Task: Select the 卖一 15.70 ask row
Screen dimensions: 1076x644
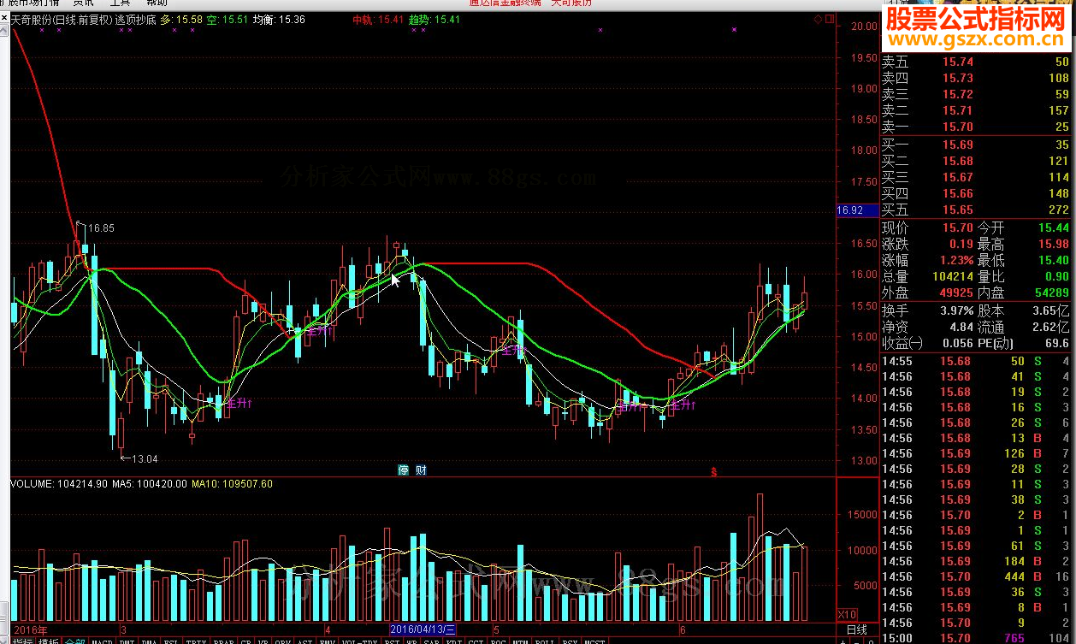Action: [x=976, y=127]
